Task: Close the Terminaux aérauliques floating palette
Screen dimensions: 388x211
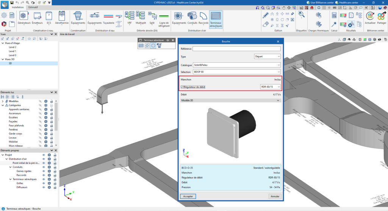Action: [173, 40]
